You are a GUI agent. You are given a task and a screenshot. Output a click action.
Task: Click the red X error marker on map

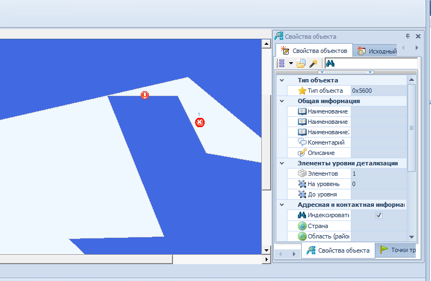click(x=200, y=122)
